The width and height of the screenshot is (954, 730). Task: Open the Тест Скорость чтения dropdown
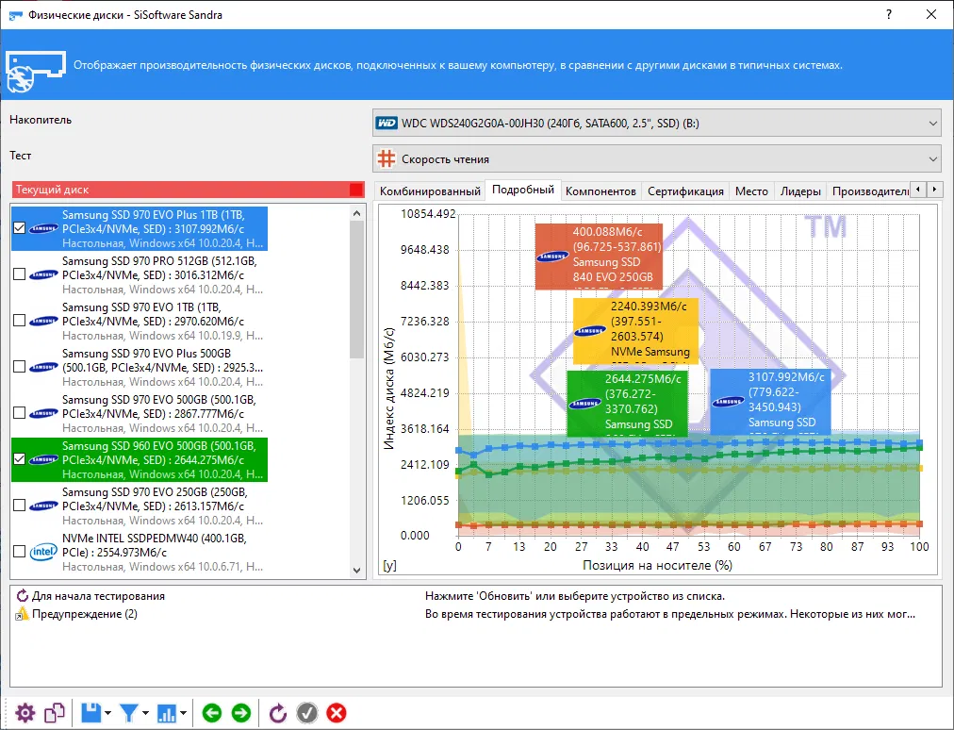click(x=657, y=158)
